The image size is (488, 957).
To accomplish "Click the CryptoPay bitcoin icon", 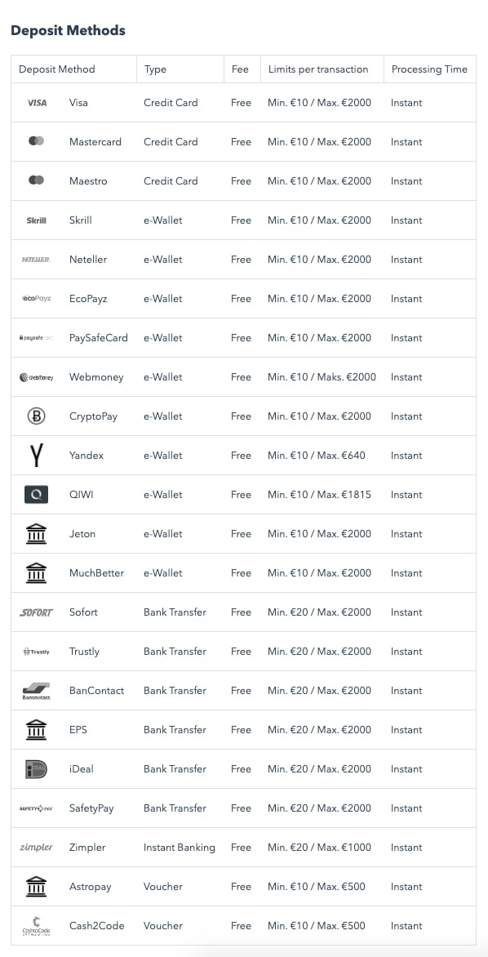I will click(x=37, y=416).
